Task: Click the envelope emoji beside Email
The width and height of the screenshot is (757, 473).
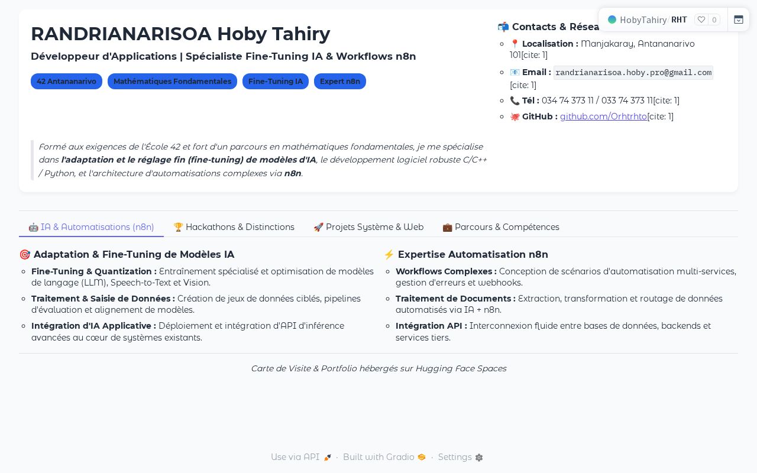Action: (515, 72)
